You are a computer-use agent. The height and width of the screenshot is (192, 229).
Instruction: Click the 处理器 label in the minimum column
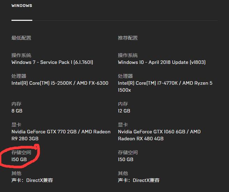click(x=19, y=76)
